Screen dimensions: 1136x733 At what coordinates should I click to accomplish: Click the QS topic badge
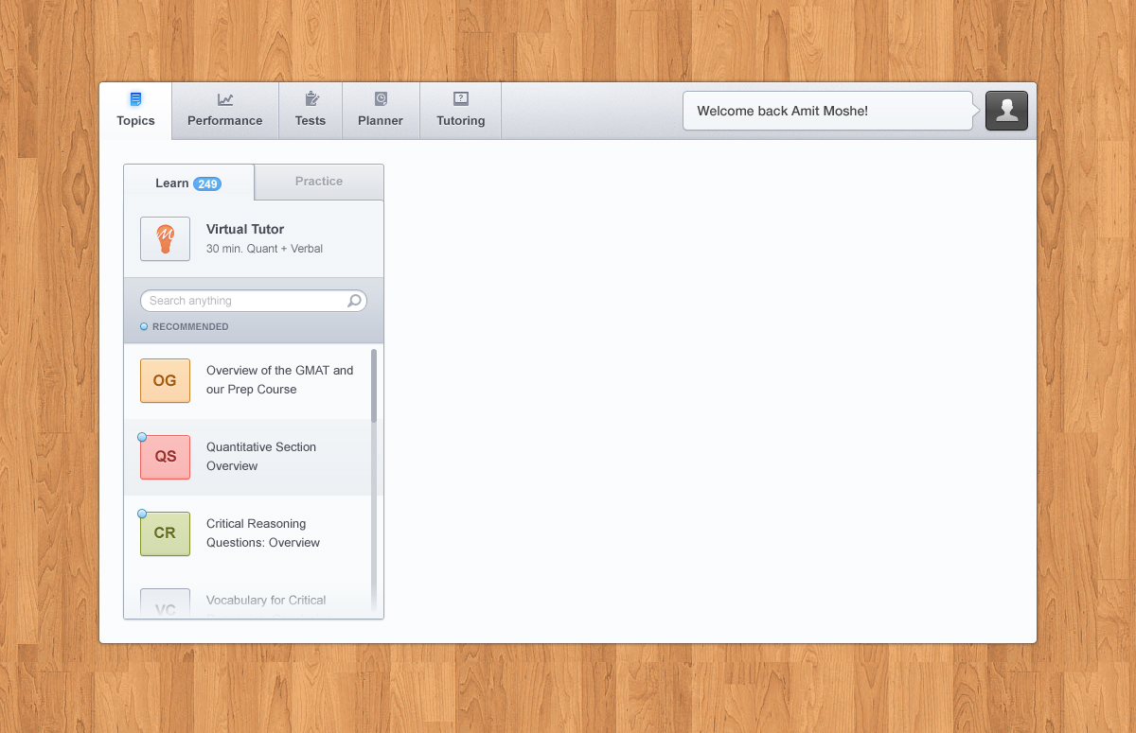pyautogui.click(x=165, y=457)
